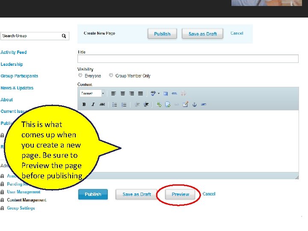Toggle italic formatting

tap(93, 104)
